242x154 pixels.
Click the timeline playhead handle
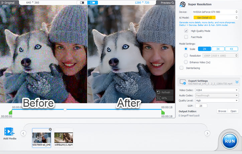tap(65, 110)
